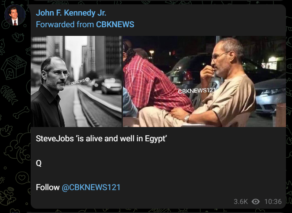Click the letter Q line in message

[x=39, y=163]
